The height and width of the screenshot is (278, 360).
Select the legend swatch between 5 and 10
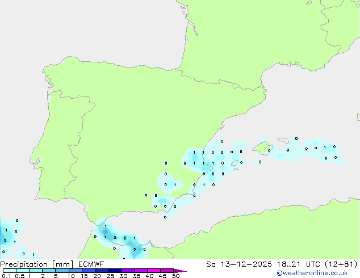[62, 271]
